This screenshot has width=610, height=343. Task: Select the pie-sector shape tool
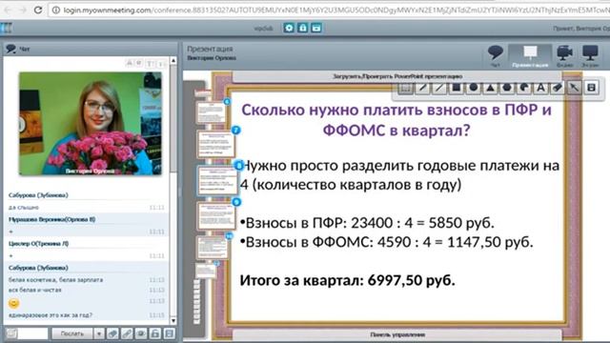524,88
